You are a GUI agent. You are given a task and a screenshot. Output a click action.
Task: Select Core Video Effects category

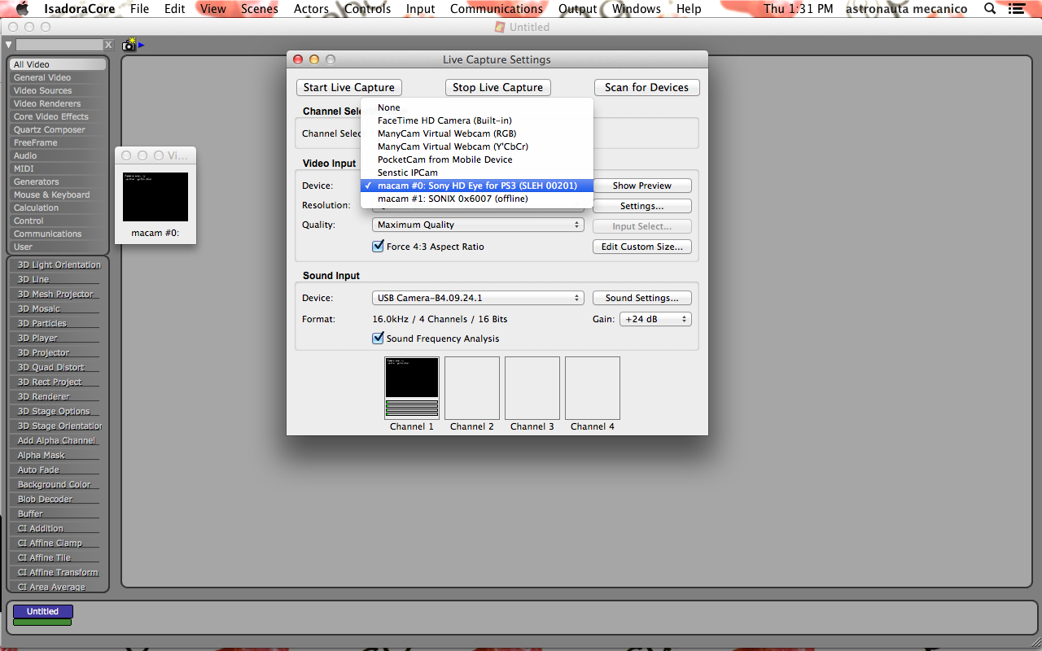click(57, 116)
